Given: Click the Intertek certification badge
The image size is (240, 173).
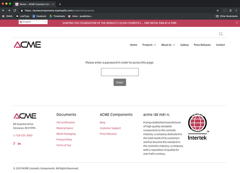Looking at the screenshot, I should click(198, 127).
